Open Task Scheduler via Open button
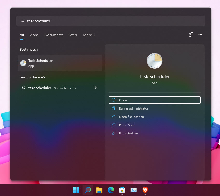The width and height of the screenshot is (220, 196). coord(154,100)
